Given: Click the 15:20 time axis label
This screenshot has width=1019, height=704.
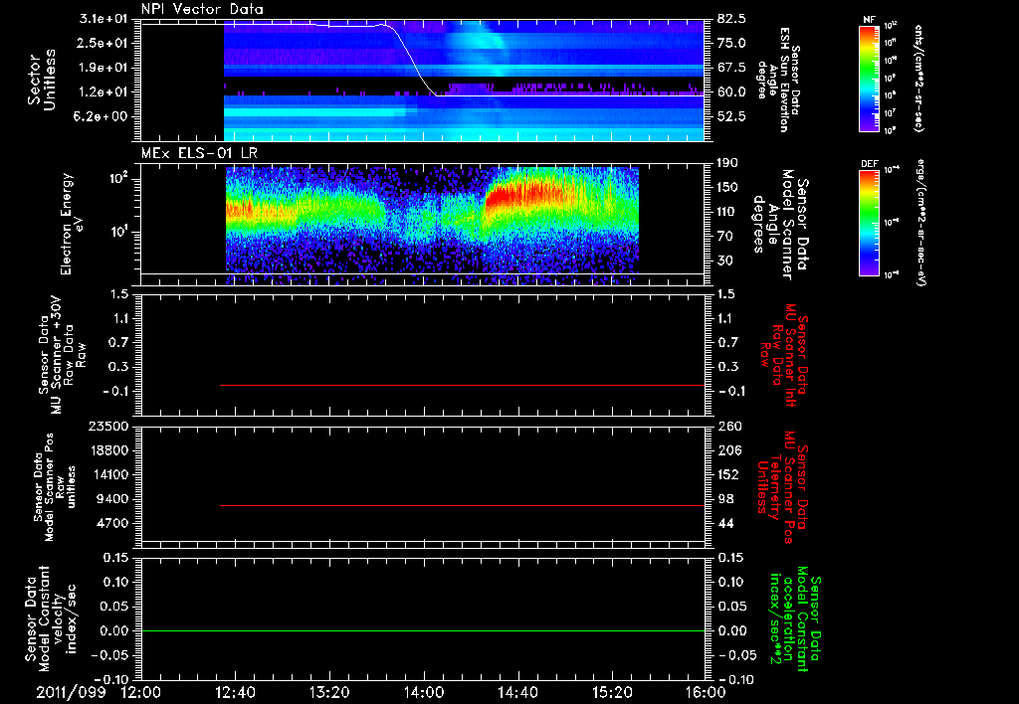Looking at the screenshot, I should [612, 692].
